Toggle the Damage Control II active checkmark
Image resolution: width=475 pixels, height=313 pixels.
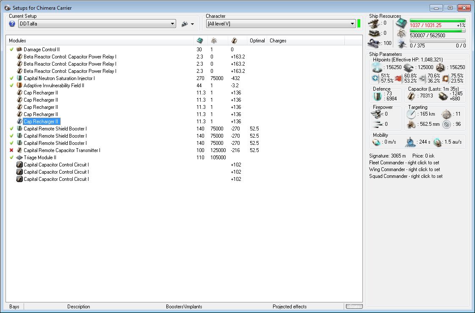pos(11,50)
